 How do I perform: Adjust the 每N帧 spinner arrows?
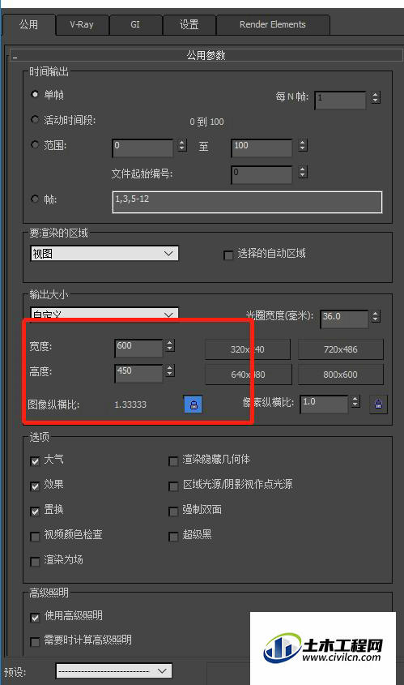click(375, 97)
